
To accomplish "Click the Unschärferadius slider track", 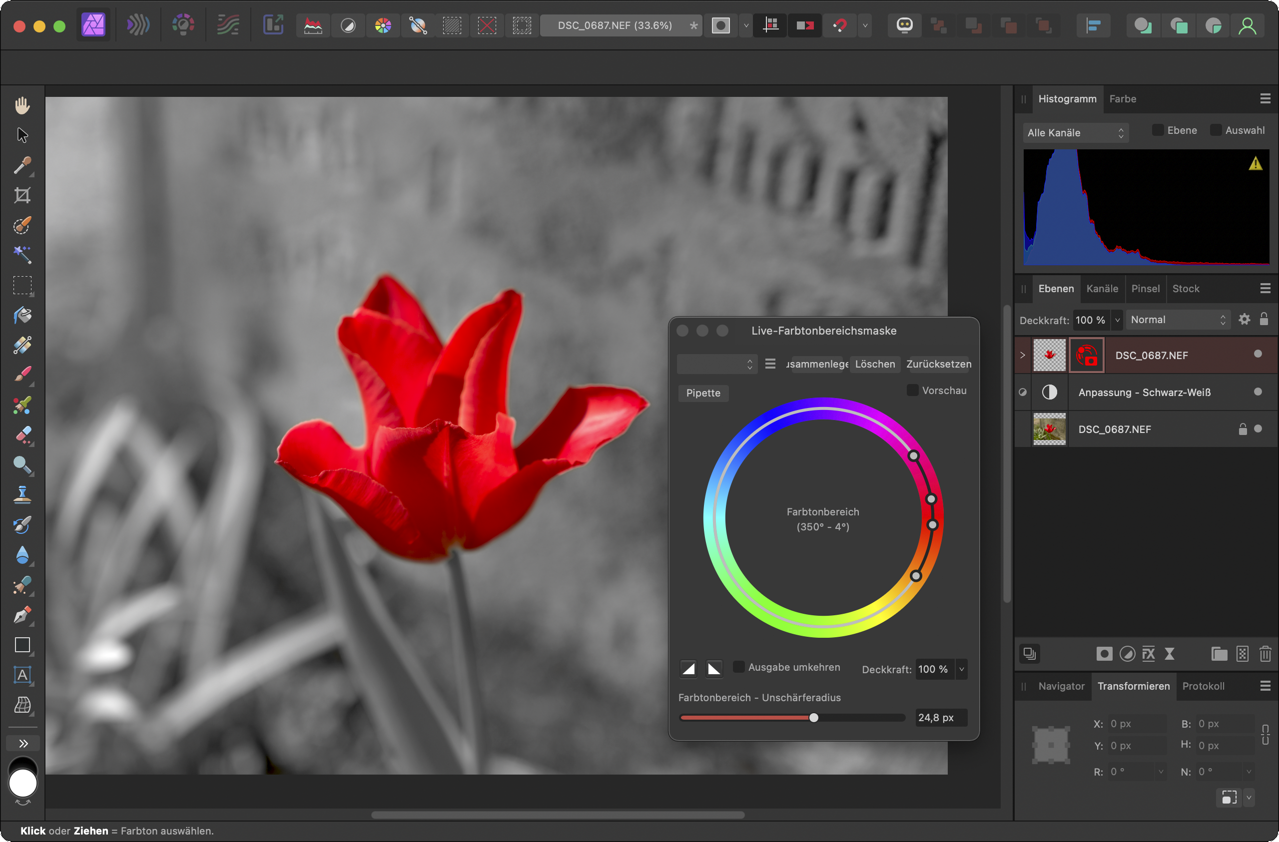I will pos(792,718).
